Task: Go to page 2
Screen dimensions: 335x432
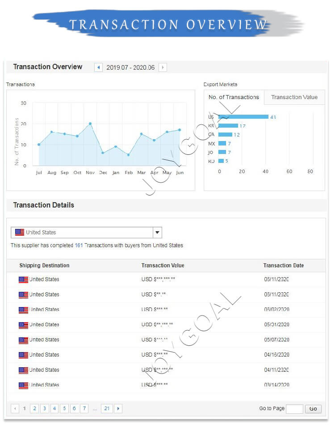Action: [x=34, y=408]
